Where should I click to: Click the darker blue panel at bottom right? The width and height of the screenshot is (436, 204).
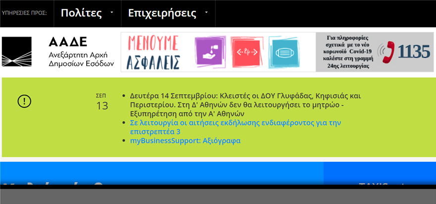click(379, 173)
